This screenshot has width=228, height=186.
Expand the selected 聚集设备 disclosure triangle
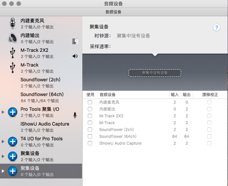(x=3, y=171)
